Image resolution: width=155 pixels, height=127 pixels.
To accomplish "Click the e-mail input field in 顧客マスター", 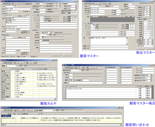I will (x=56, y=46).
